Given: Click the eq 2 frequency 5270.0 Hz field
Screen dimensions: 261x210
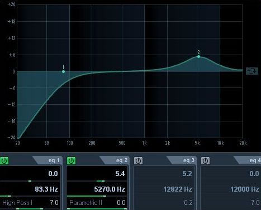Looking at the screenshot, I should click(x=110, y=189).
